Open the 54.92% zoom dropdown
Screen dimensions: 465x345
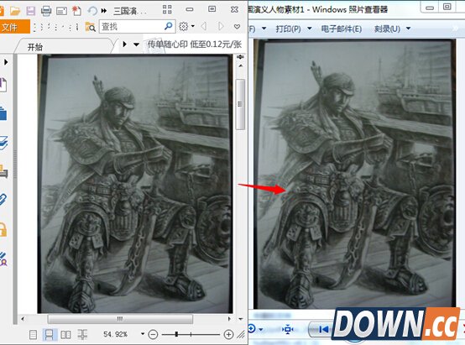(143, 334)
